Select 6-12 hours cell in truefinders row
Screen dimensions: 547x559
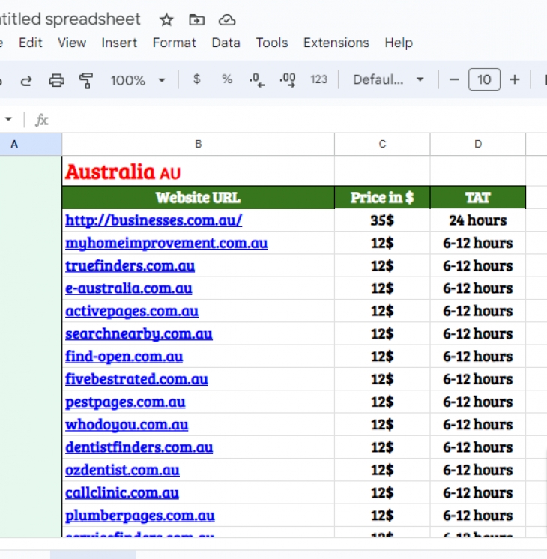478,266
